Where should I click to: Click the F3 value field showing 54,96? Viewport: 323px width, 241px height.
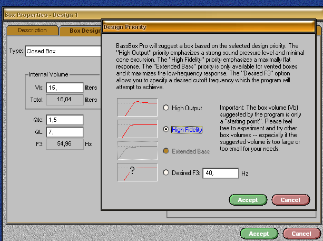(65, 144)
